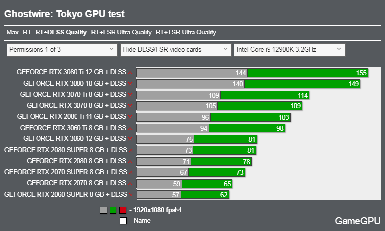This screenshot has width=385, height=231.
Task: Click the green 73 fps bar of RTX 2070 SUPER
Action: click(x=217, y=172)
